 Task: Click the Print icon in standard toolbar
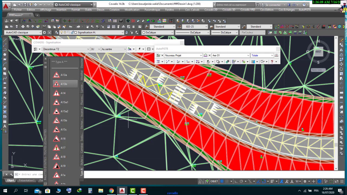click(x=23, y=27)
